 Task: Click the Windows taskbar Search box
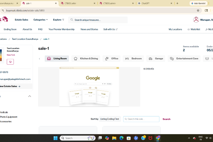pyautogui.click(x=77, y=138)
